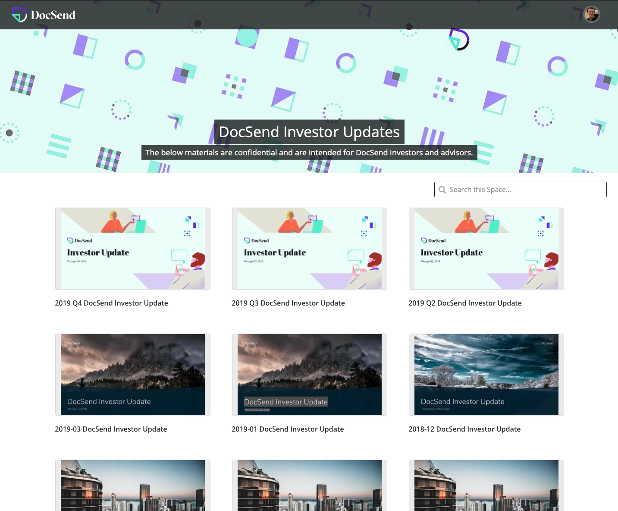Click the 2019 Q2 DocSend Investor Update title
618x511 pixels.
point(465,303)
